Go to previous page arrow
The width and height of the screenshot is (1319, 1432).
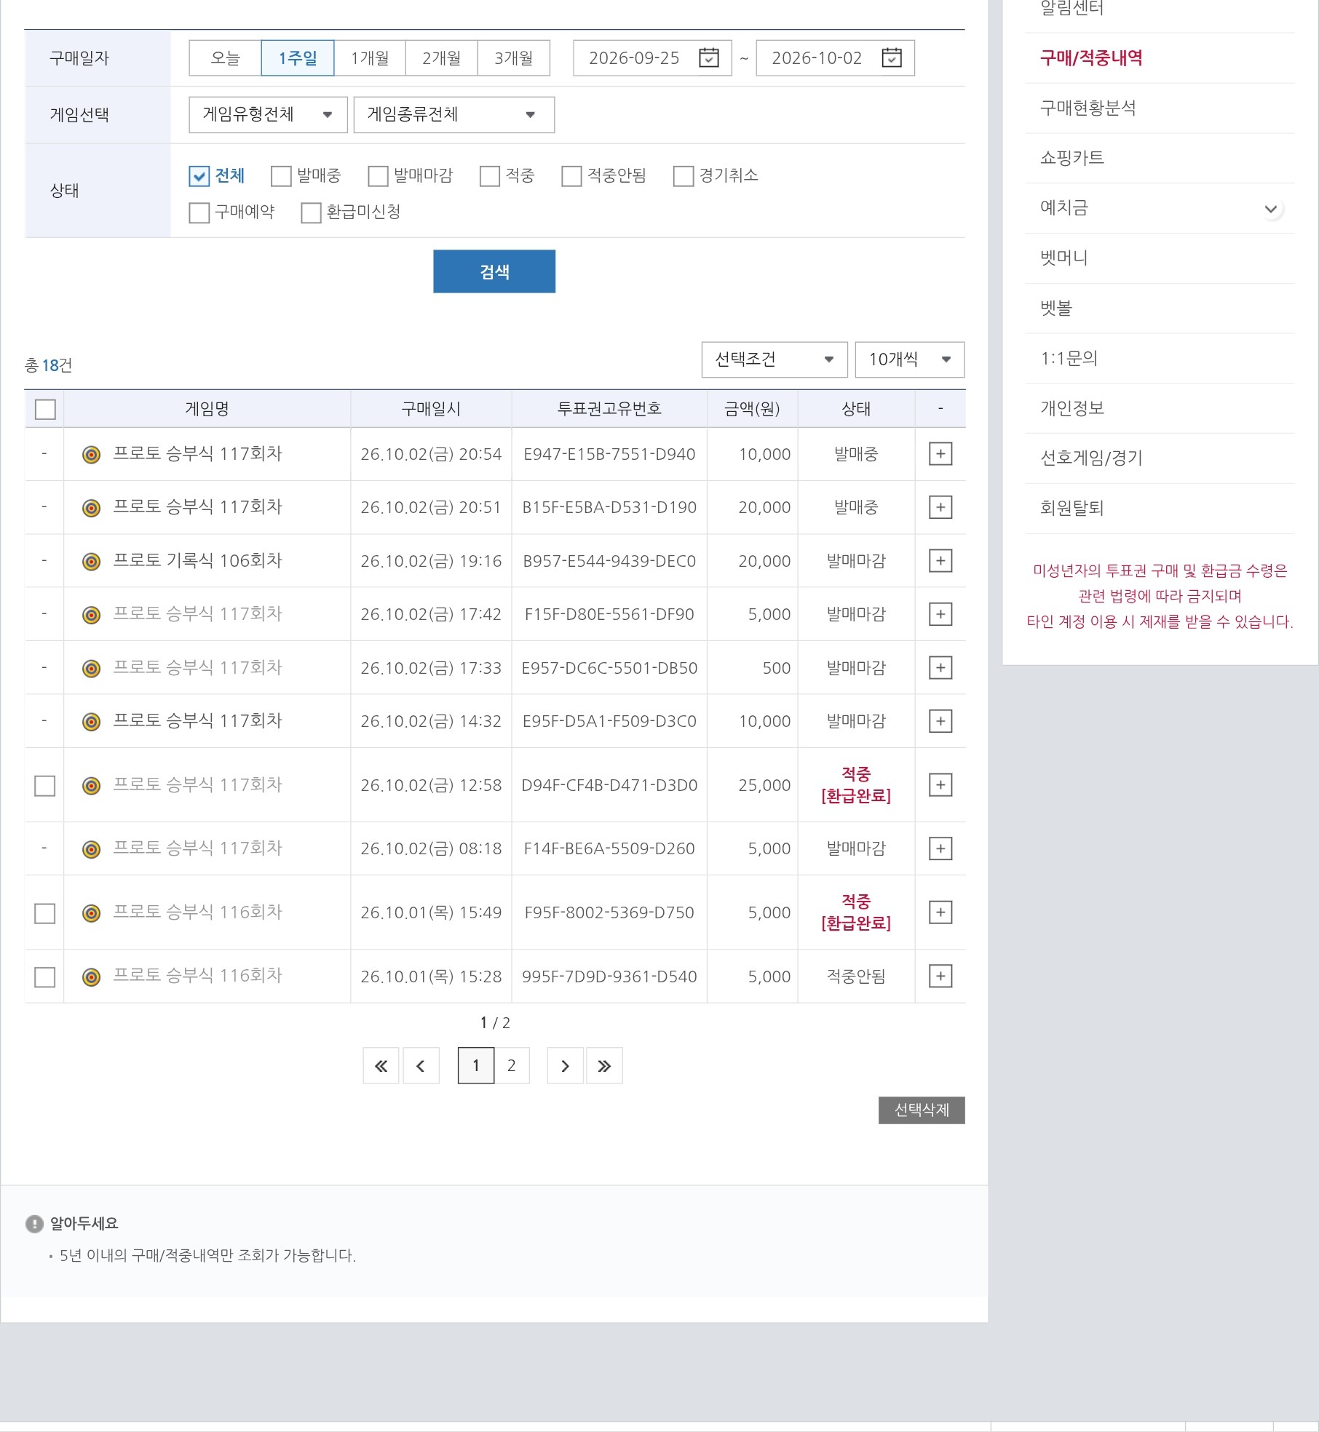point(421,1066)
